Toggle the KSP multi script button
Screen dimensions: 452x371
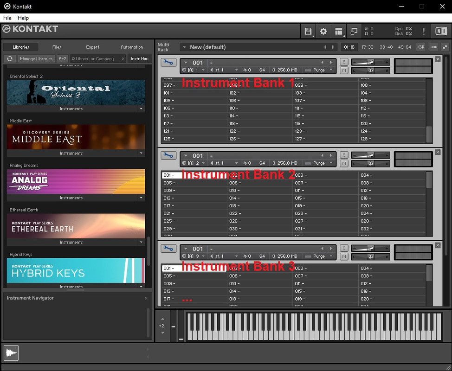420,47
